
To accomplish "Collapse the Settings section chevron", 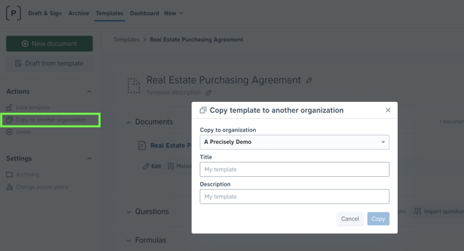I will tap(89, 159).
